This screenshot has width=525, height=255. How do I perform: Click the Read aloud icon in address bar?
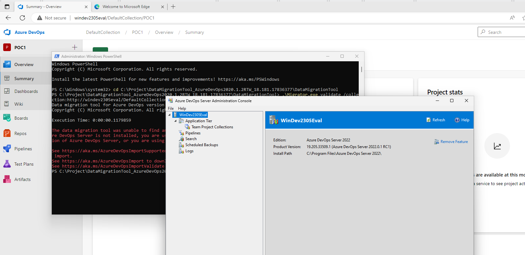click(x=512, y=18)
